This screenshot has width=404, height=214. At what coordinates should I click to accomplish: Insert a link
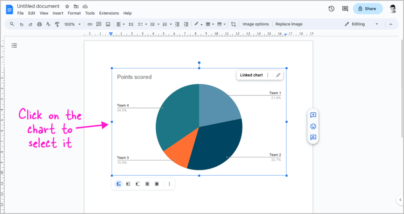pyautogui.click(x=90, y=24)
